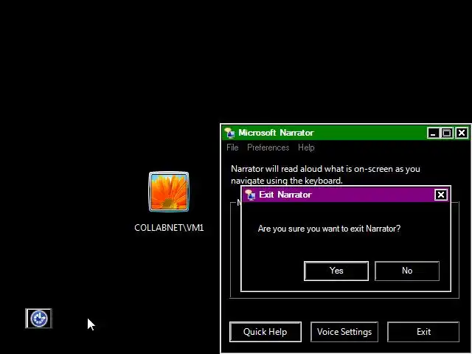Click the Microsoft Narrator title bar icon
472x354 pixels.
click(x=229, y=133)
